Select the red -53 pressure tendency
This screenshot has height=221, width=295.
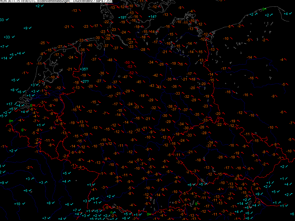coord(130,67)
